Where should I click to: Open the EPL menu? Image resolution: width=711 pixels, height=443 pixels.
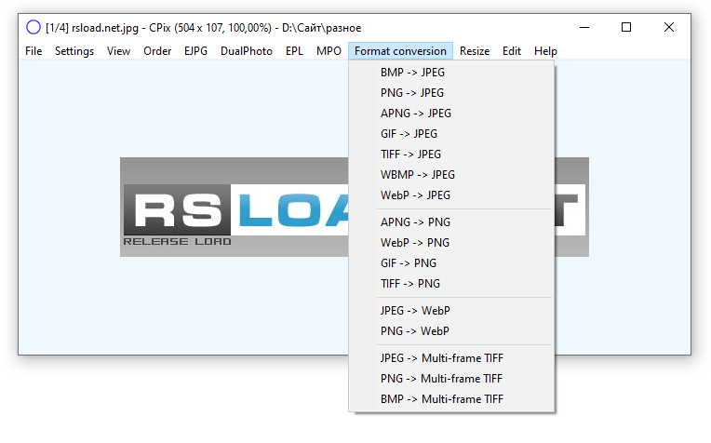click(x=294, y=51)
